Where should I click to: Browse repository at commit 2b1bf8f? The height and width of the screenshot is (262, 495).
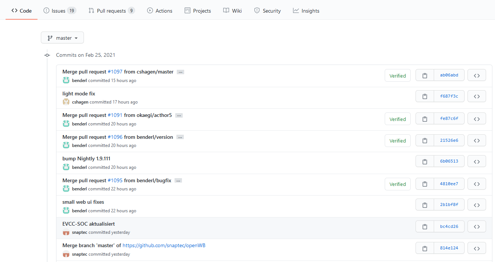(476, 205)
